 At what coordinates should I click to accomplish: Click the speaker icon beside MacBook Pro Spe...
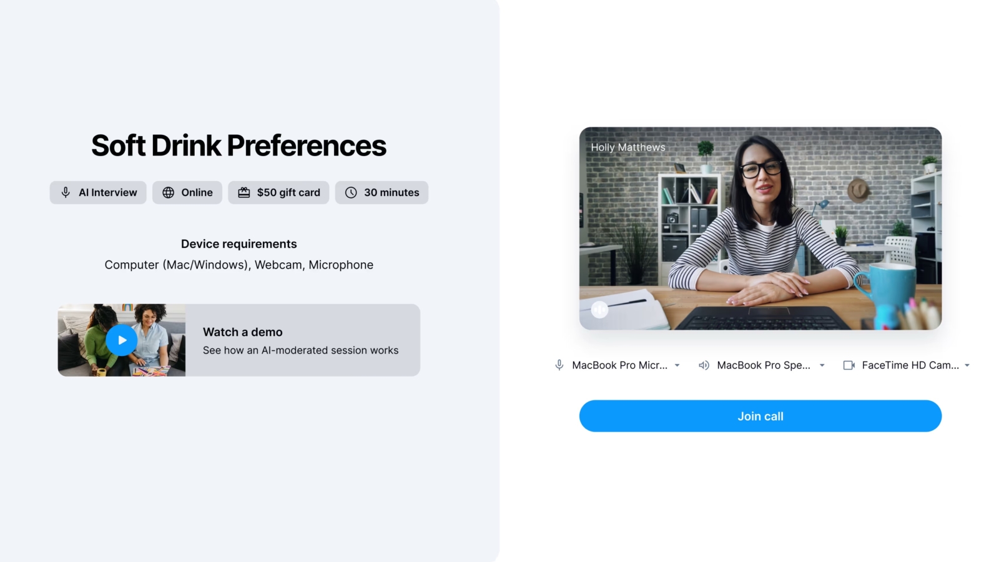(x=704, y=365)
